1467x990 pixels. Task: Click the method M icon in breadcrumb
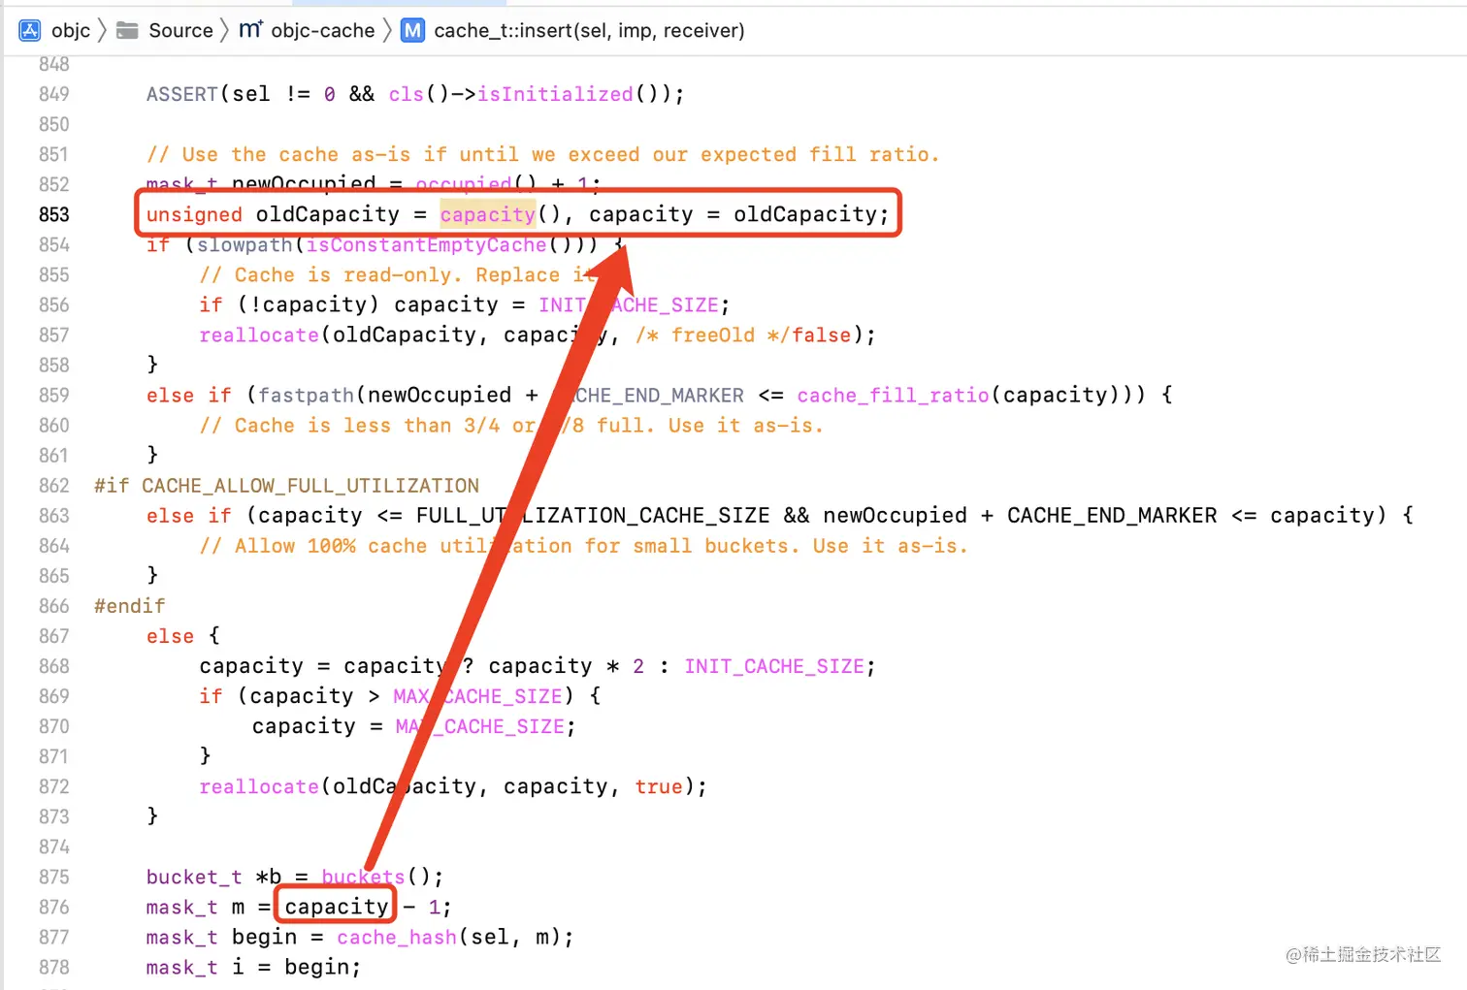pyautogui.click(x=412, y=30)
